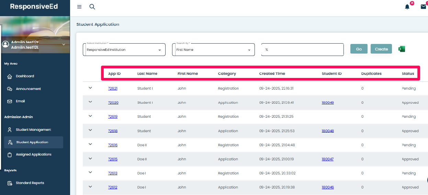Viewport: 428px width, 195px height.
Task: Click the Create button
Action: pyautogui.click(x=381, y=49)
